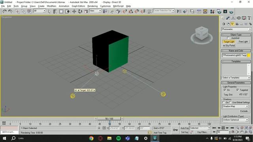The height and width of the screenshot is (142, 253).
Task: Toggle Window/Crossing selection mode
Action: pyautogui.click(x=67, y=11)
